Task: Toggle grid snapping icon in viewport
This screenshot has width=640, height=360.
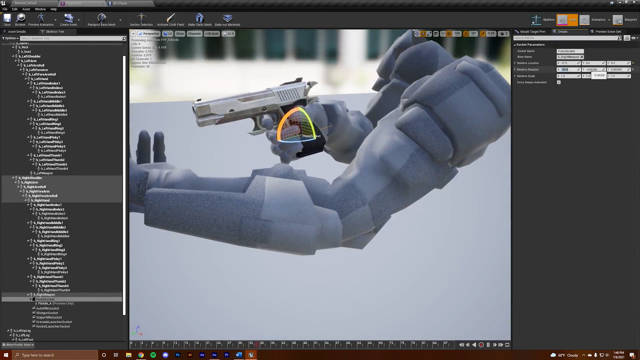Action: [449, 34]
